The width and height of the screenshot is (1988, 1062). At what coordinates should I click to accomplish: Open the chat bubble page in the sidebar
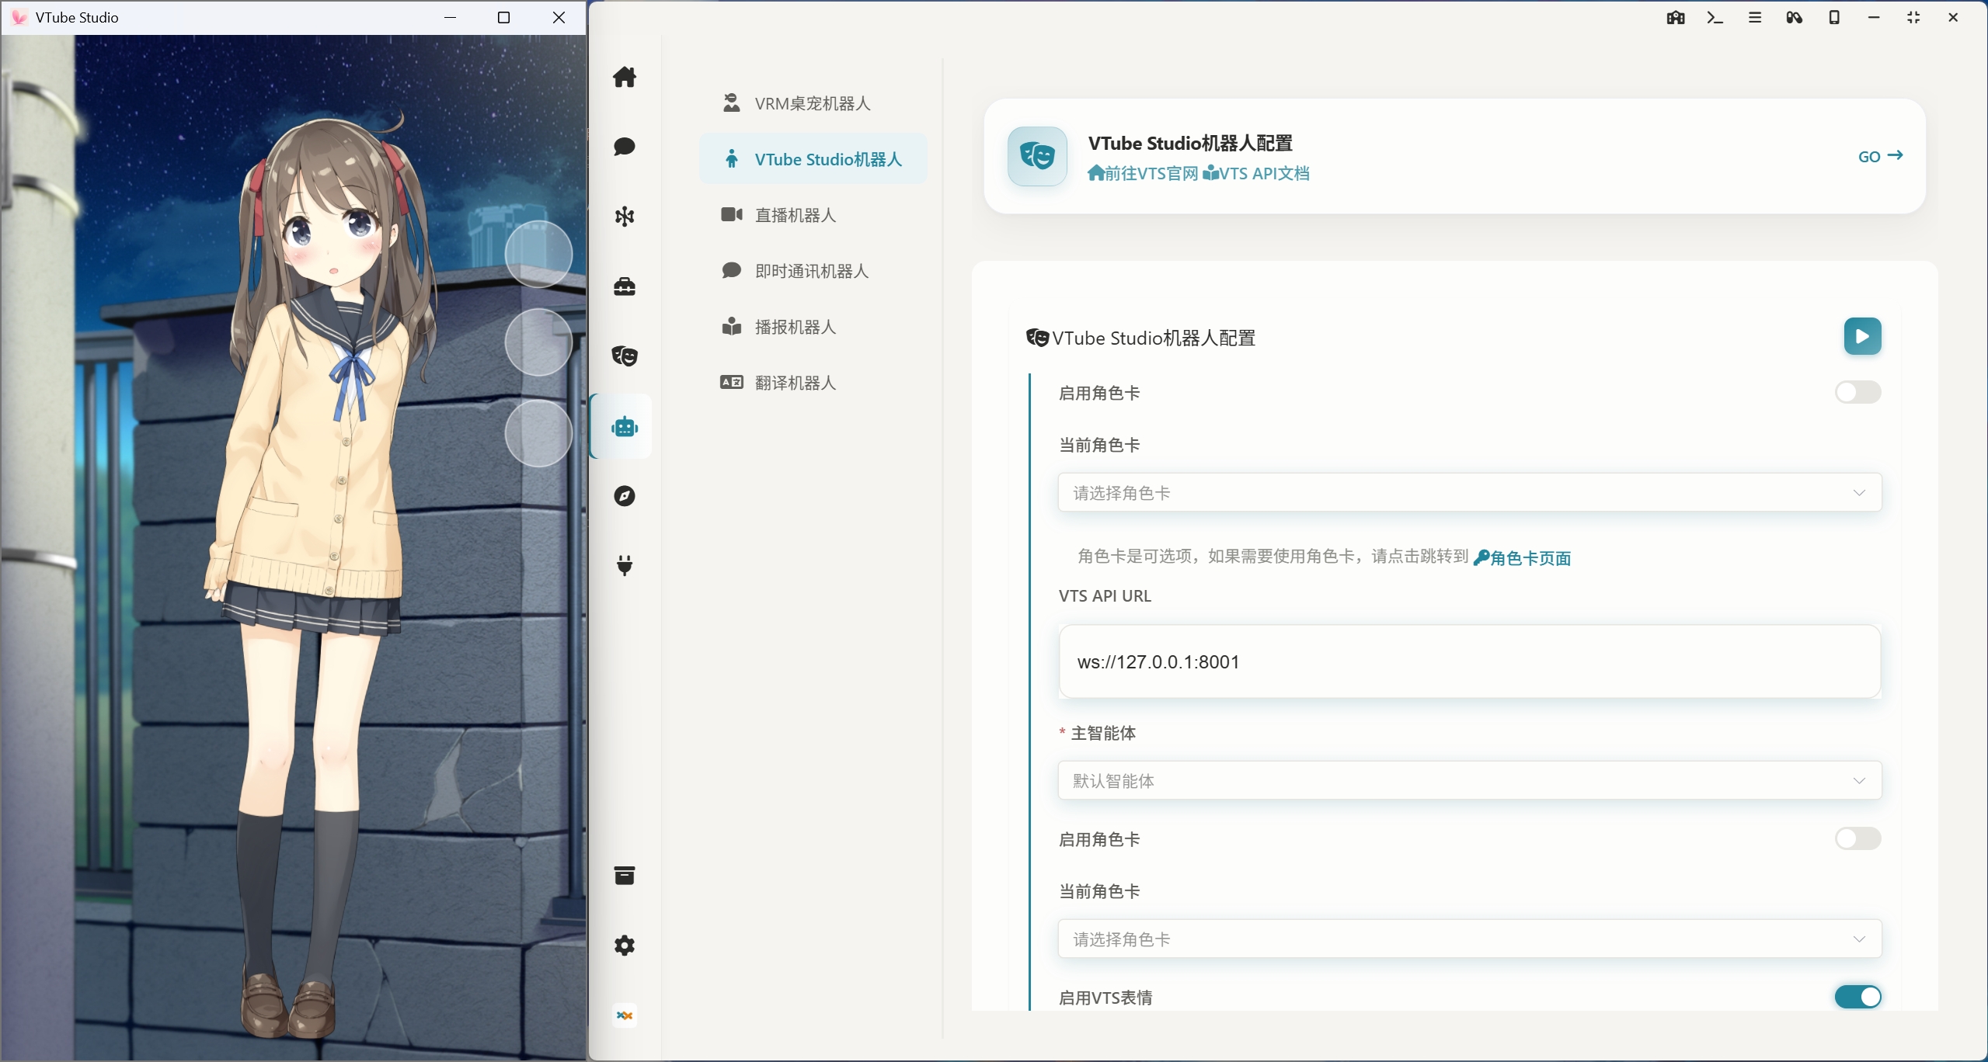pos(625,147)
